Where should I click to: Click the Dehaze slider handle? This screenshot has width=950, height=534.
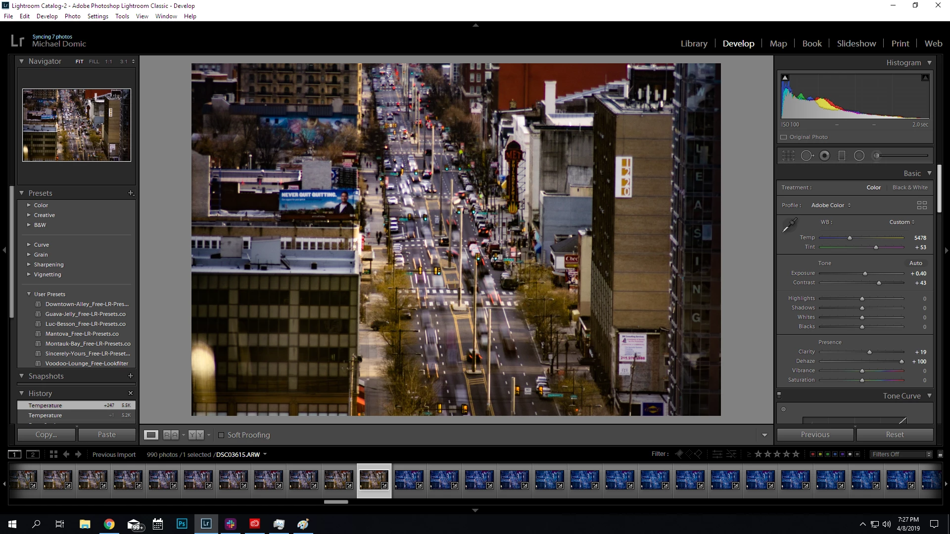tap(902, 361)
